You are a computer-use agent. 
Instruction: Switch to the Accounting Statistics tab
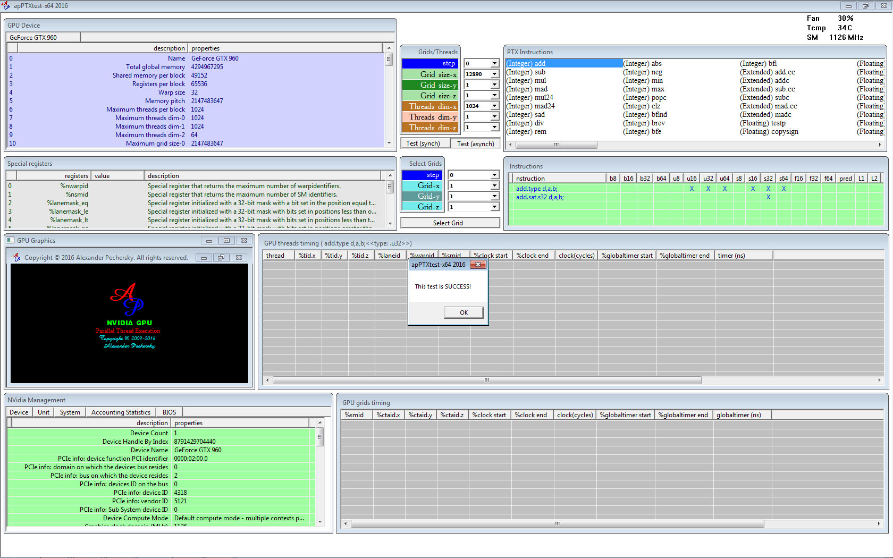(x=121, y=412)
